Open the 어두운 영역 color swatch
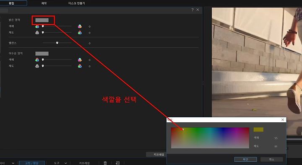The image size is (302, 165). point(42,54)
